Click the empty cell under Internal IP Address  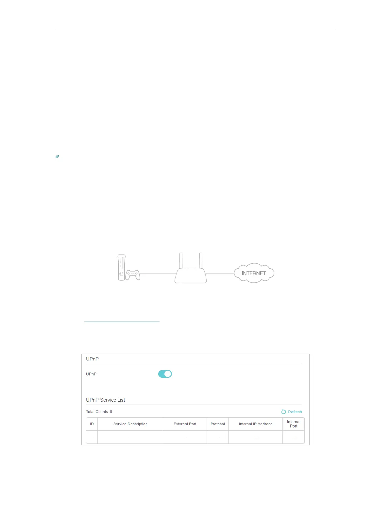tap(256, 437)
